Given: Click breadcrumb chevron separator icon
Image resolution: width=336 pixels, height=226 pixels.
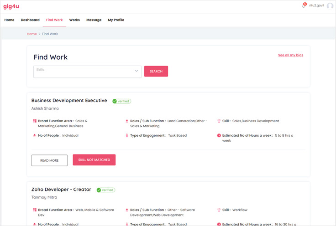Looking at the screenshot, I should point(39,34).
